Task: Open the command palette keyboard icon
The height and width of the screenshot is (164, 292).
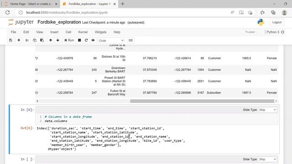Action: pyautogui.click(x=131, y=40)
